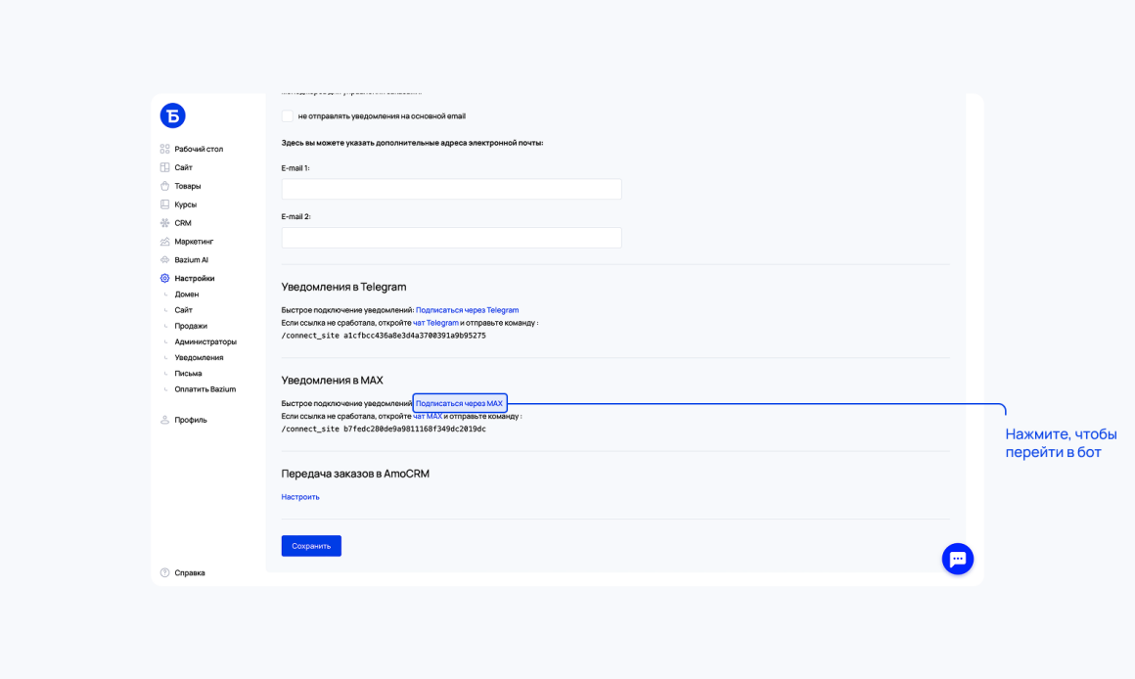This screenshot has height=679, width=1135.
Task: Open Профиль in sidebar
Action: 191,420
